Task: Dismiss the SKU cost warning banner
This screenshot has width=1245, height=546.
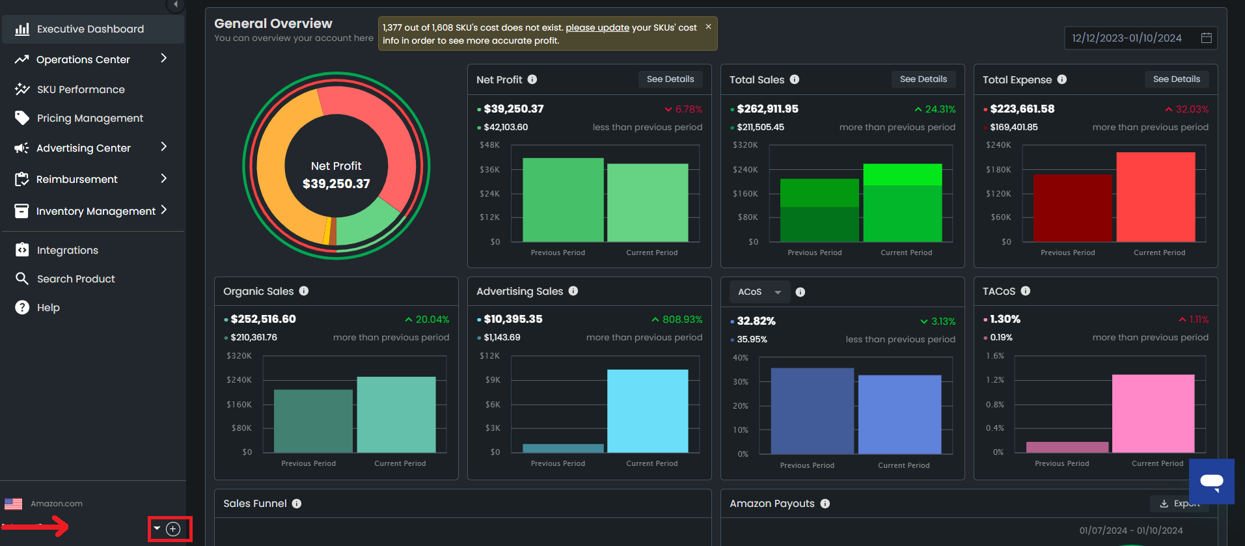Action: point(708,27)
